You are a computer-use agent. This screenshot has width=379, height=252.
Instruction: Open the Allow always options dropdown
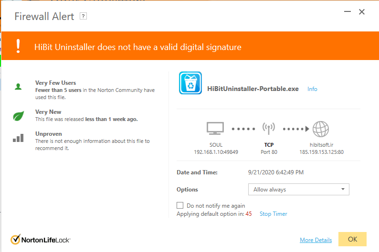(x=298, y=190)
